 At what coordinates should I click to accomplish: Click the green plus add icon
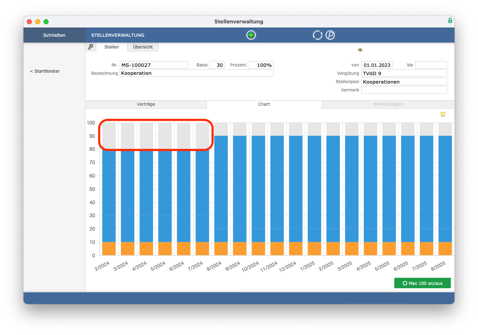251,35
